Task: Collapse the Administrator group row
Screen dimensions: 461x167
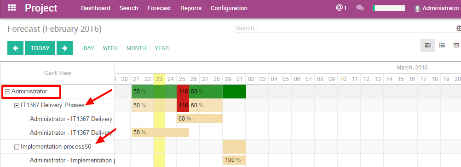Action: tap(8, 92)
